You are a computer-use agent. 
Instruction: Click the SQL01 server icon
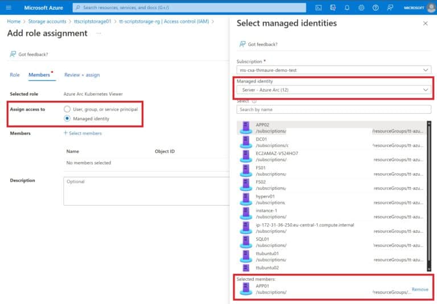click(x=246, y=242)
